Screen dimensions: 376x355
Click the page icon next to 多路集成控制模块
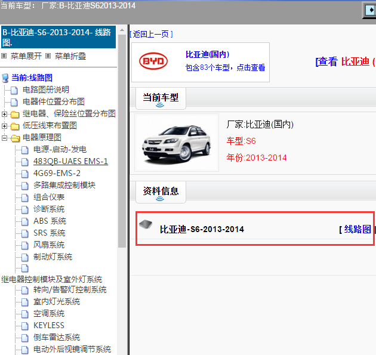click(25, 186)
